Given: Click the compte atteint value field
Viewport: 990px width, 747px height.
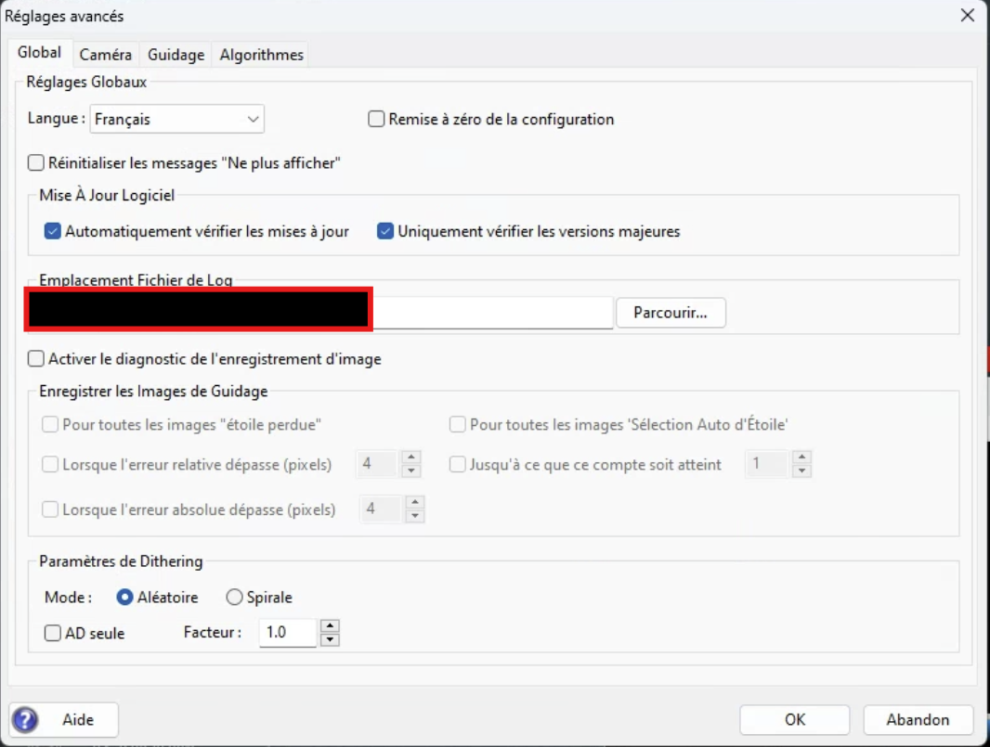Looking at the screenshot, I should (x=768, y=464).
